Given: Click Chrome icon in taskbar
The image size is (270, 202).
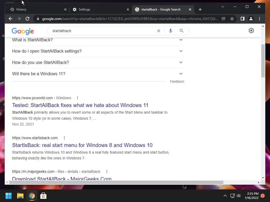Looking at the screenshot, I should tap(32, 196).
